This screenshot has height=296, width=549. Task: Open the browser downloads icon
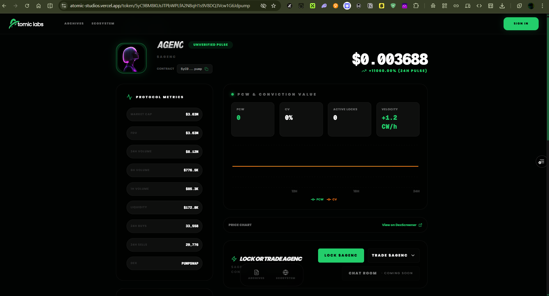coord(502,6)
